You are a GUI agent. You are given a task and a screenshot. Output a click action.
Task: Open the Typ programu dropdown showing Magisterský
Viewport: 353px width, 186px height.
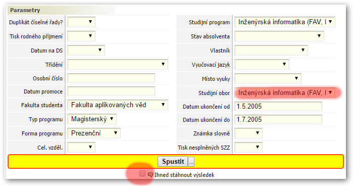(92, 119)
